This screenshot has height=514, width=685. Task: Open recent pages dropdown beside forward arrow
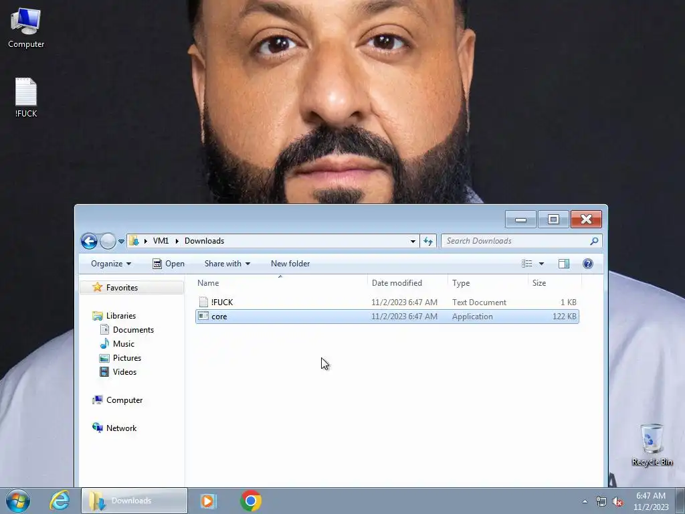122,241
